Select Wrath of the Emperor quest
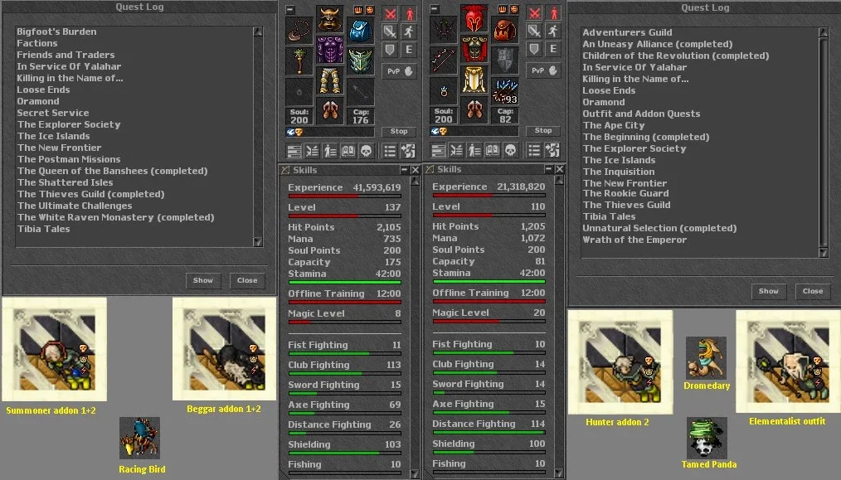841x480 pixels. (x=634, y=240)
